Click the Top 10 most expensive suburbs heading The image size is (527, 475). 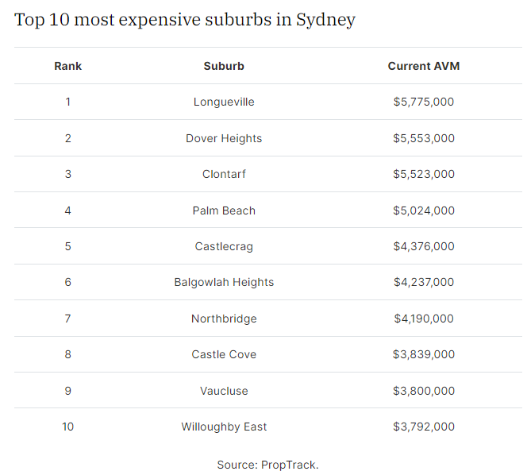pos(184,20)
